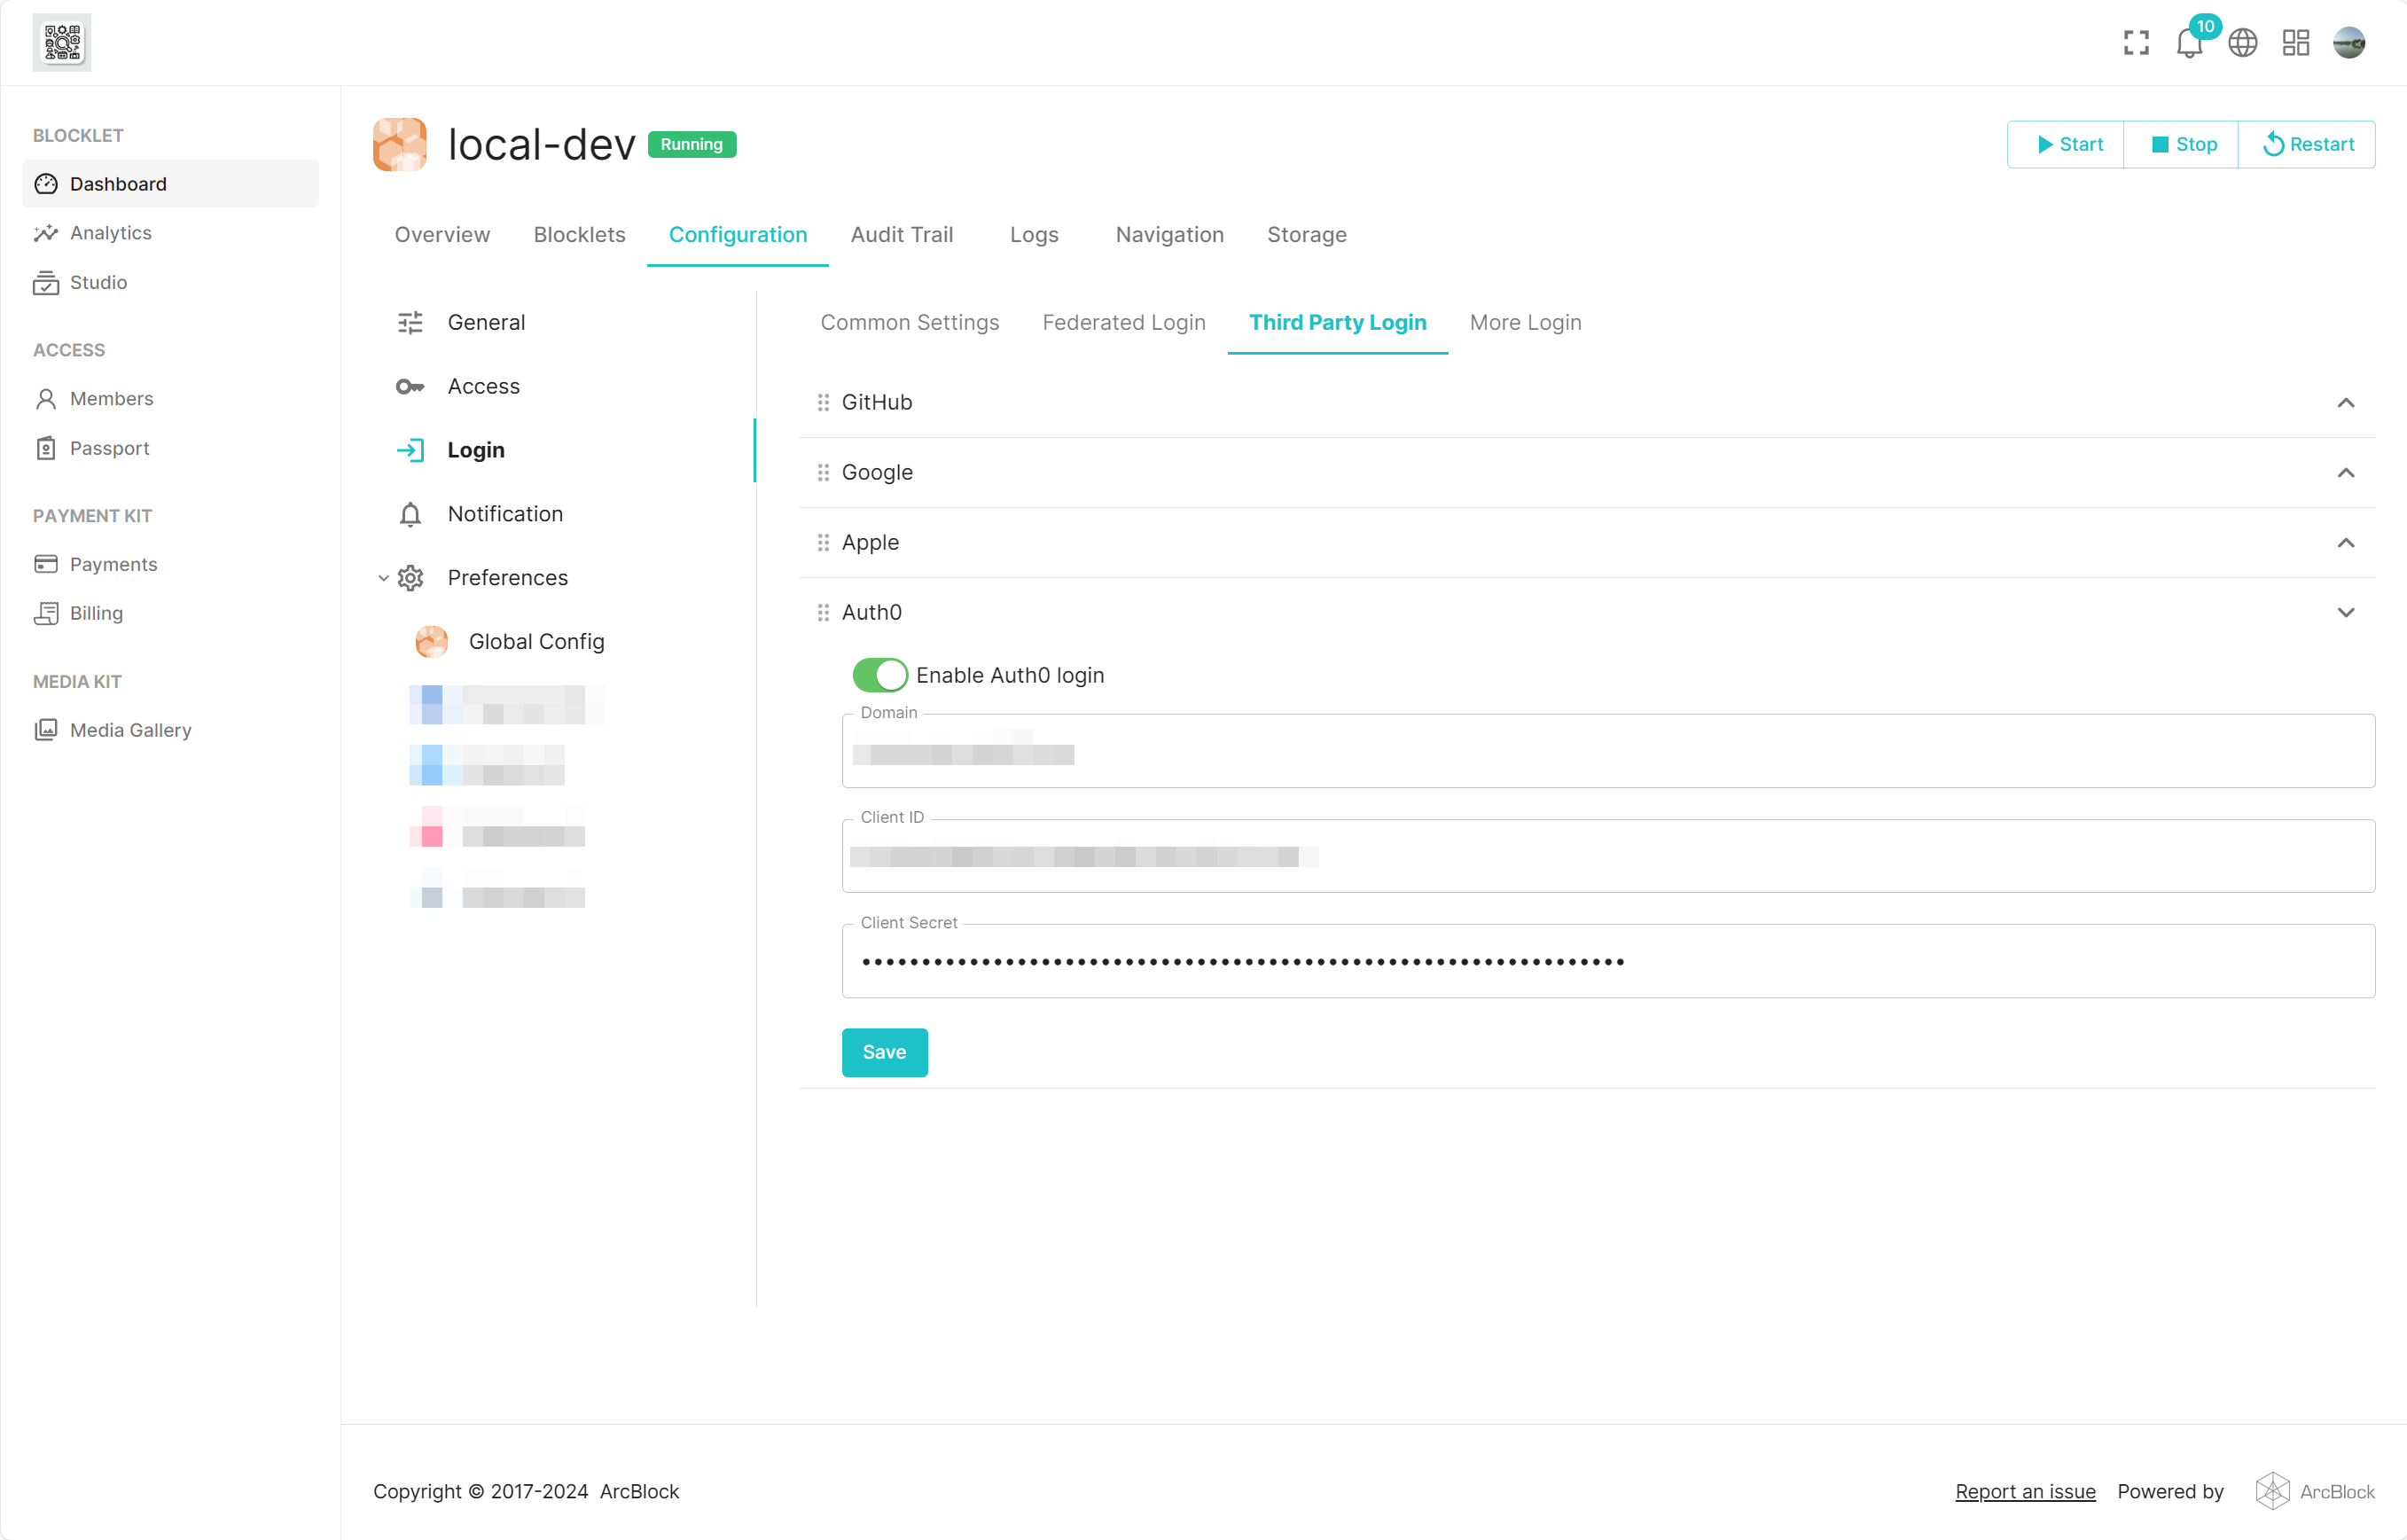Save the Auth0 settings
This screenshot has height=1540, width=2407.
(884, 1052)
